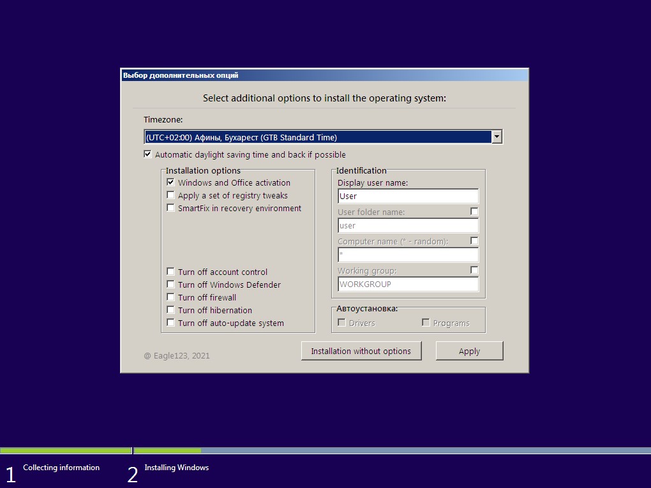Click the 'Installing Windows' step text
The image size is (651, 488).
coord(176,468)
